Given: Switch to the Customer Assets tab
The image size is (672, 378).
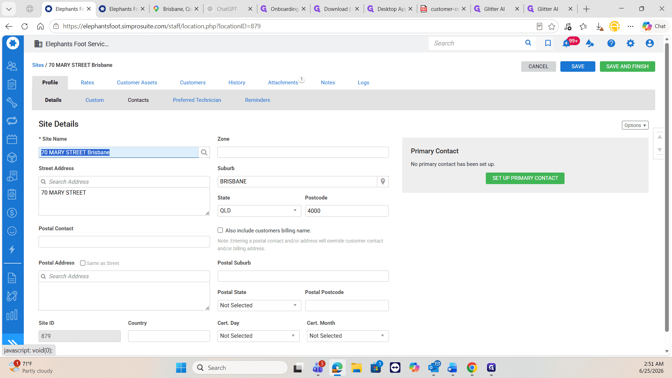Looking at the screenshot, I should tap(137, 83).
